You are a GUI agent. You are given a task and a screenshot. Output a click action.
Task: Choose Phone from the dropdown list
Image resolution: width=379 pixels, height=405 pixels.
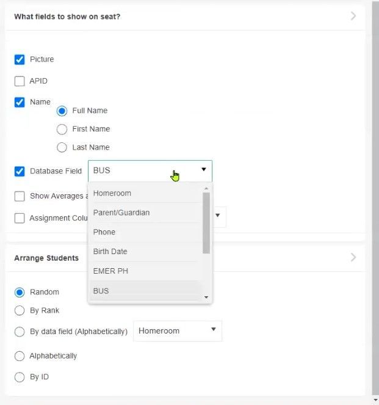pyautogui.click(x=145, y=232)
